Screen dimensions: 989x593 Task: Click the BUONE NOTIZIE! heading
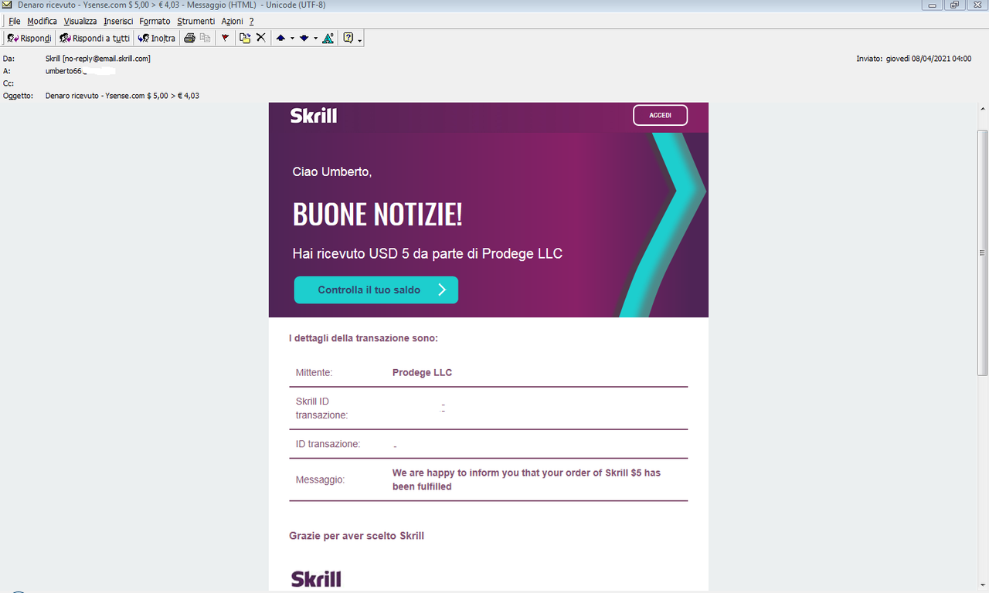[x=378, y=215]
